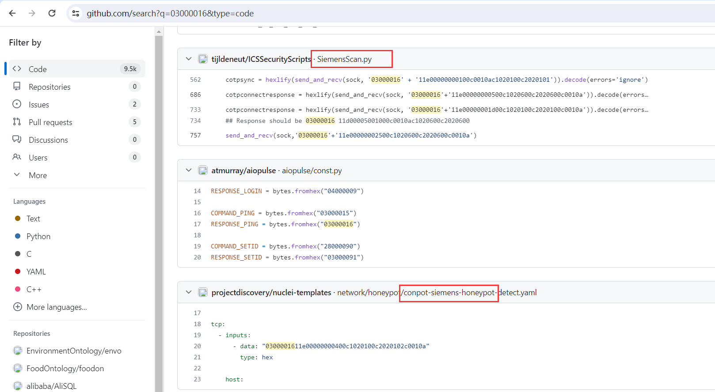Screen dimensions: 715x392
Task: Click the Code filter brackets icon
Action: pos(17,69)
